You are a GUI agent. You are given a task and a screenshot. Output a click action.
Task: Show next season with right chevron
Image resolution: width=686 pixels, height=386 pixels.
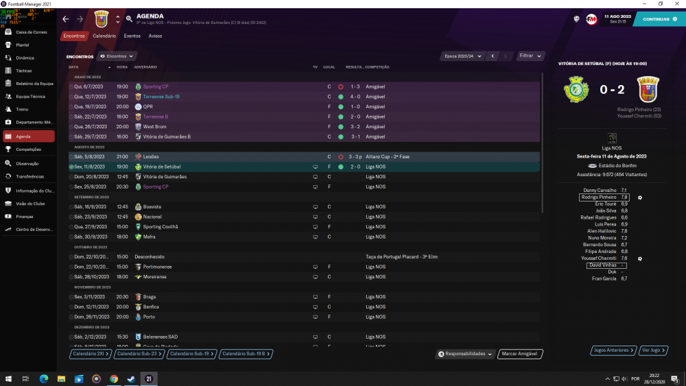tap(506, 56)
